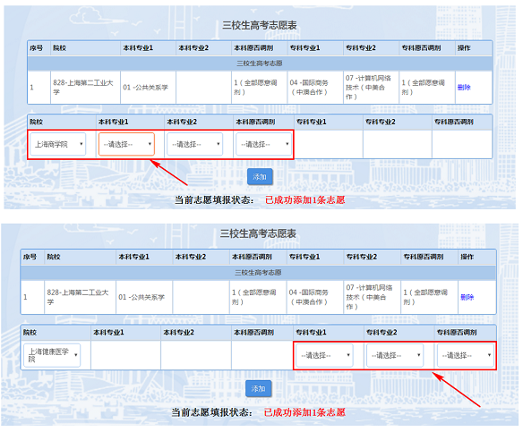Click 删除 link in lower table row
523x432 pixels.
click(467, 297)
